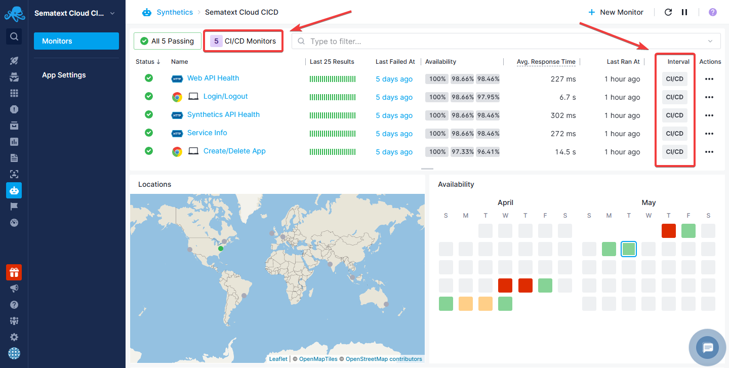
Task: Expand the Sematext Cloud app switcher dropdown
Action: tap(112, 13)
